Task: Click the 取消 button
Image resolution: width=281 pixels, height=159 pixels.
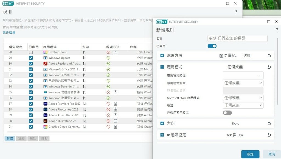Action: point(272,154)
